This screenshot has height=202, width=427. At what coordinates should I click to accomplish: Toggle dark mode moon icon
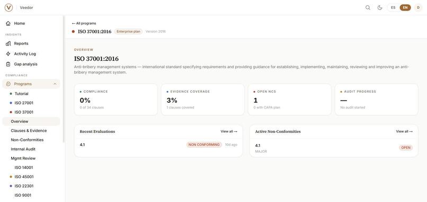pyautogui.click(x=380, y=7)
